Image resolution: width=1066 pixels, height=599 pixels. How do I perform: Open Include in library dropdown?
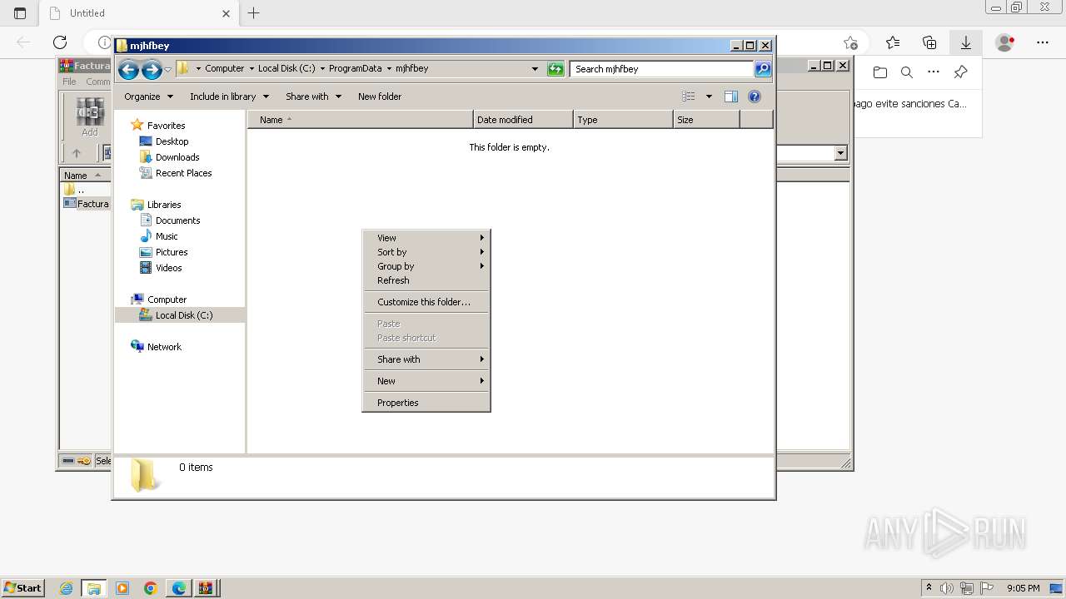click(229, 97)
